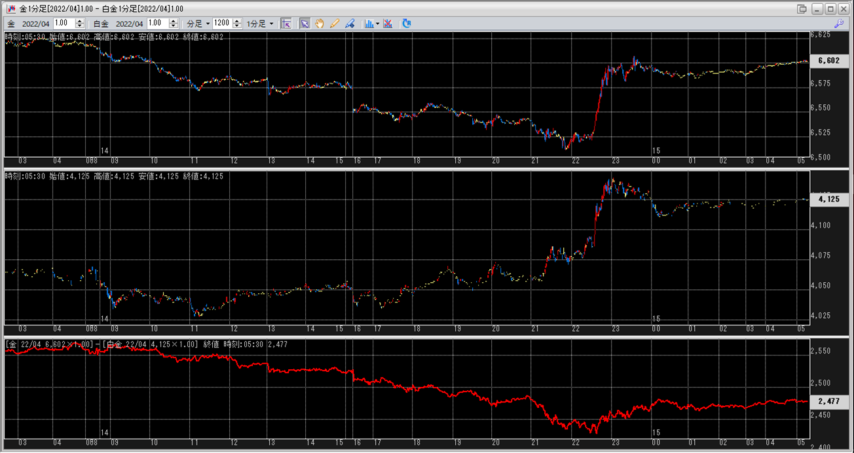The height and width of the screenshot is (453, 854).
Task: Click the detach window icon in title bar
Action: (x=802, y=9)
